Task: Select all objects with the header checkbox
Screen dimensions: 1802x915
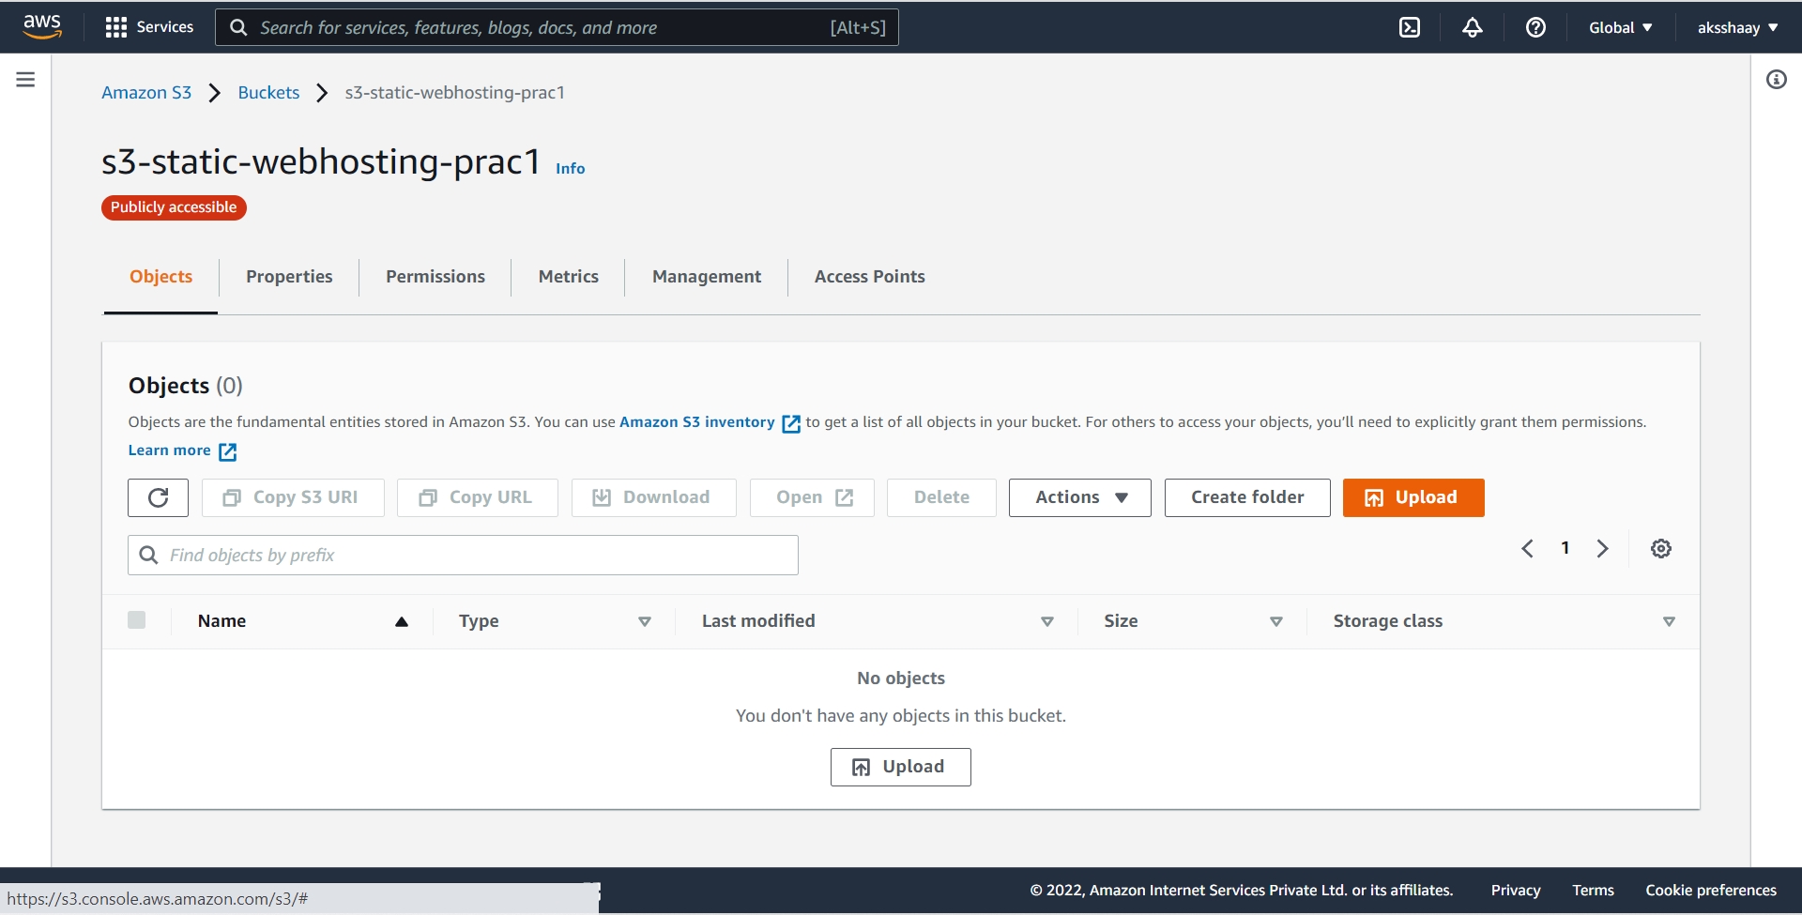Action: pyautogui.click(x=137, y=619)
